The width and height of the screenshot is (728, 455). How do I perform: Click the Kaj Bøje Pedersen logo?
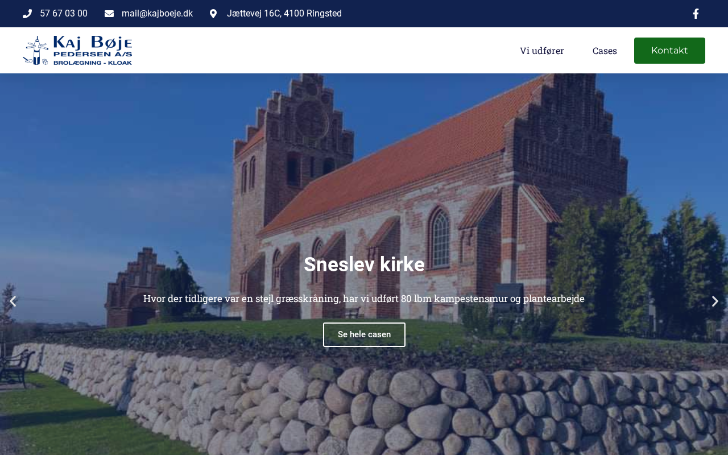coord(77,50)
